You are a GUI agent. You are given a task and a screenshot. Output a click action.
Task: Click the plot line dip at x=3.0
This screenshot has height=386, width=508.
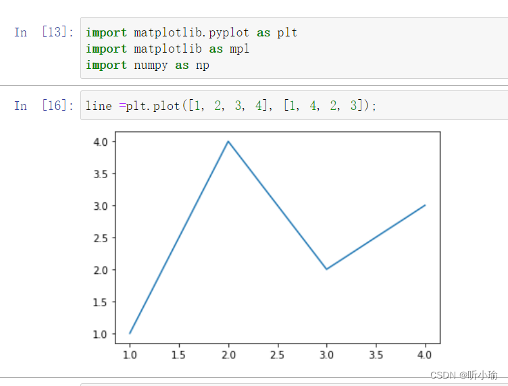pos(327,269)
